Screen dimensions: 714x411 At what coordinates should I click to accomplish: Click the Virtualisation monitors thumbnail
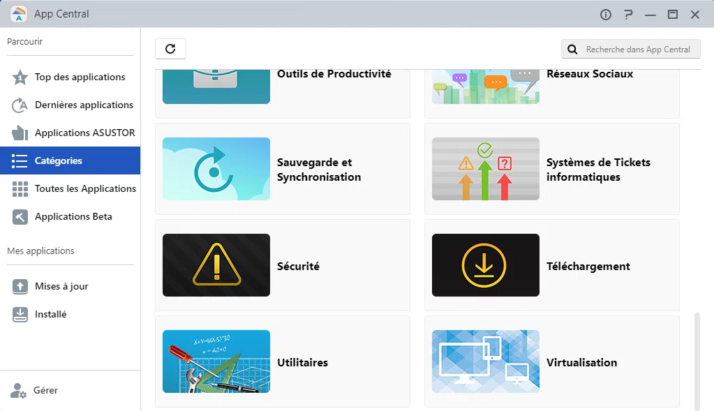pyautogui.click(x=485, y=361)
